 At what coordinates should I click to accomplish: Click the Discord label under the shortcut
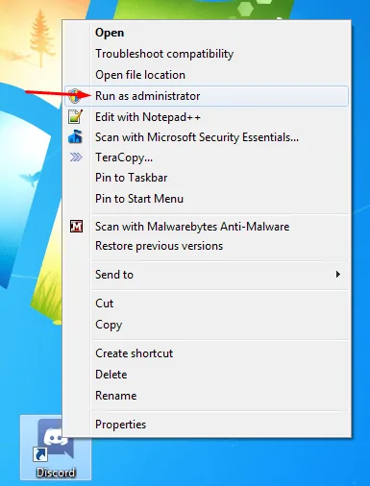point(56,473)
